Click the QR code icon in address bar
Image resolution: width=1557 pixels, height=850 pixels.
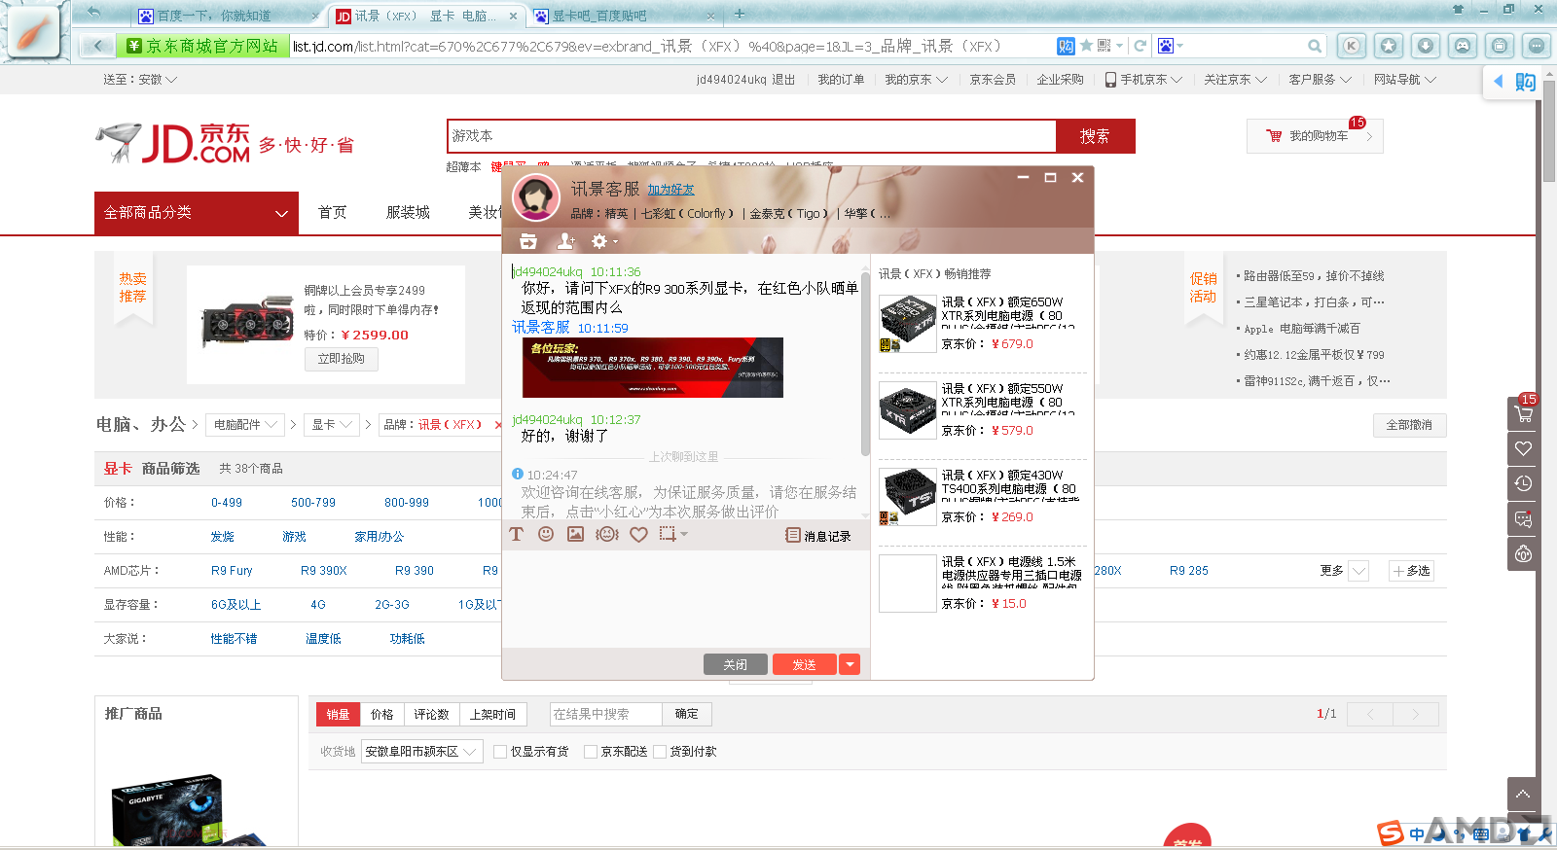coord(1104,46)
